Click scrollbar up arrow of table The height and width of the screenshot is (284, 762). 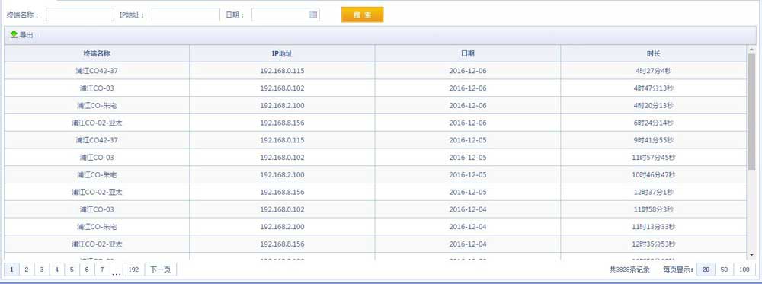pyautogui.click(x=751, y=49)
